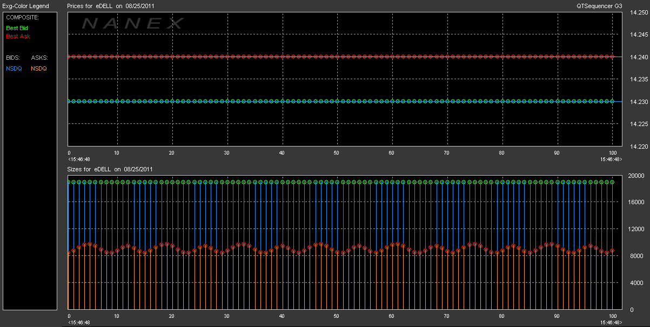
Task: Click the red Best Ask legend entry
Action: click(x=18, y=37)
